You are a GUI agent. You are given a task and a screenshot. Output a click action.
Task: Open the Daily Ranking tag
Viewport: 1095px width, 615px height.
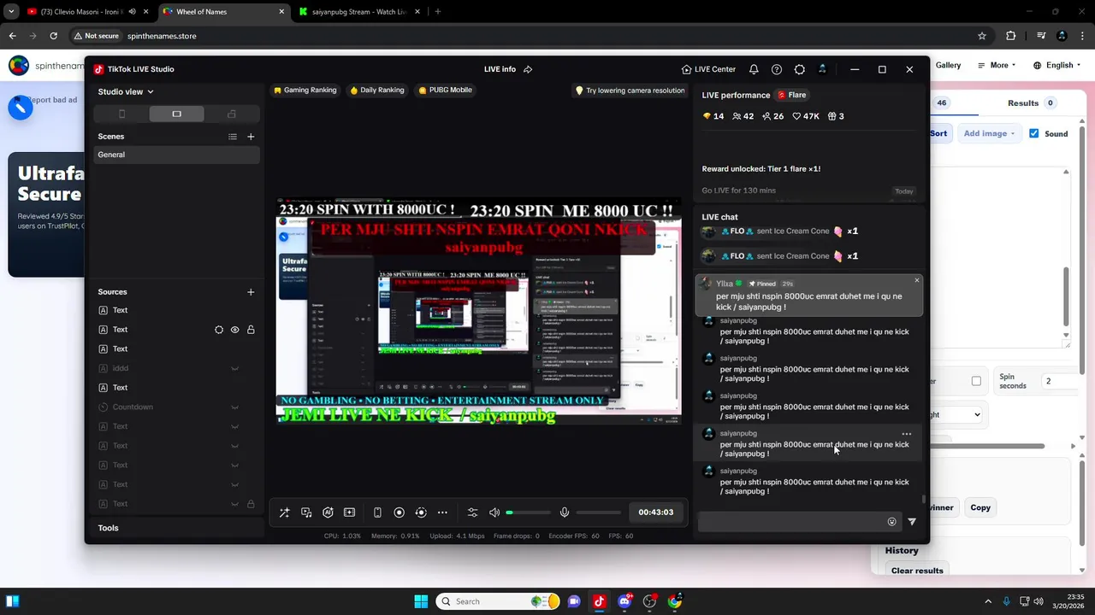[x=376, y=90]
